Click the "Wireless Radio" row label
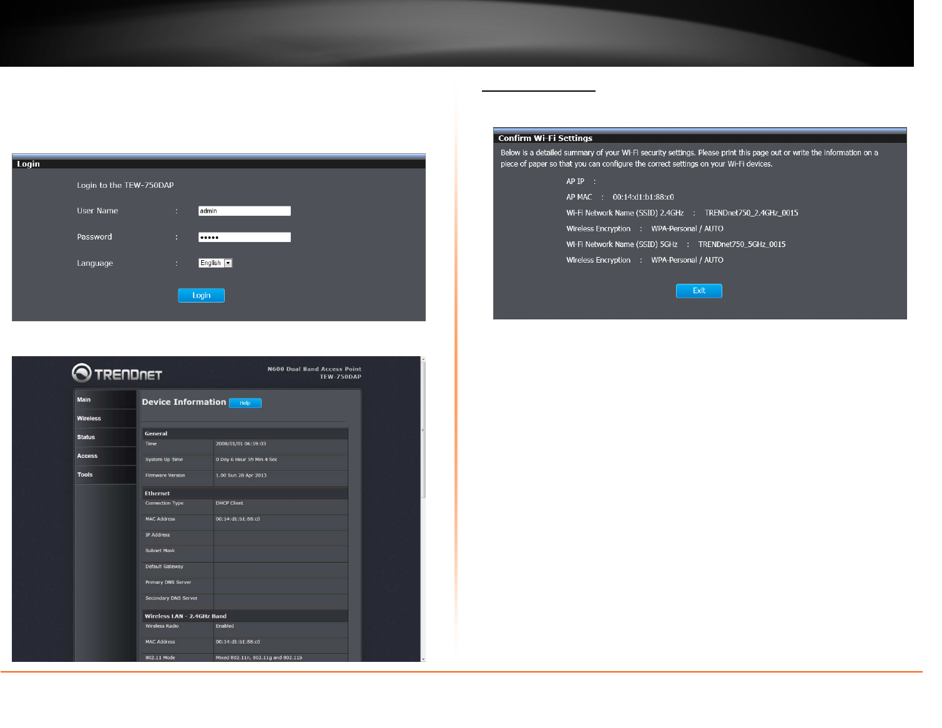942x728 pixels. 162,626
